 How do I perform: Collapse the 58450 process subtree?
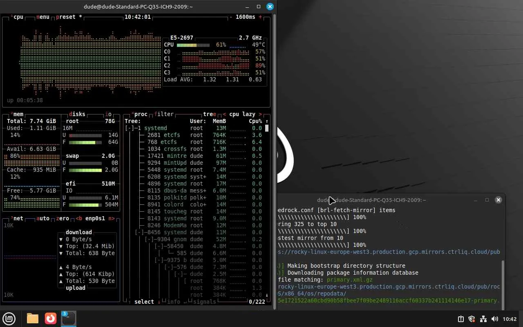coord(159,246)
